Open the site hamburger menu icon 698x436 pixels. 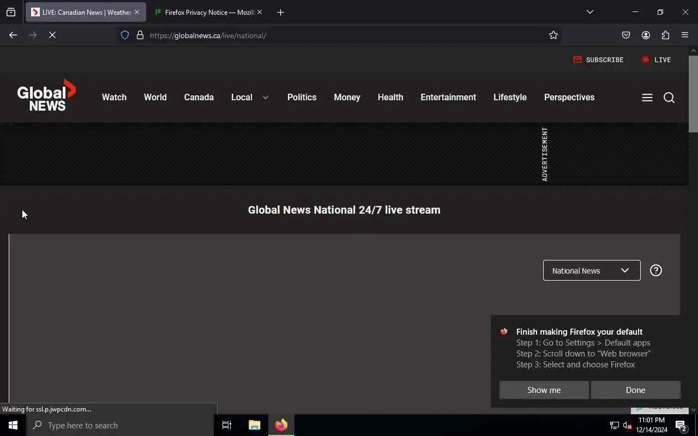click(647, 98)
